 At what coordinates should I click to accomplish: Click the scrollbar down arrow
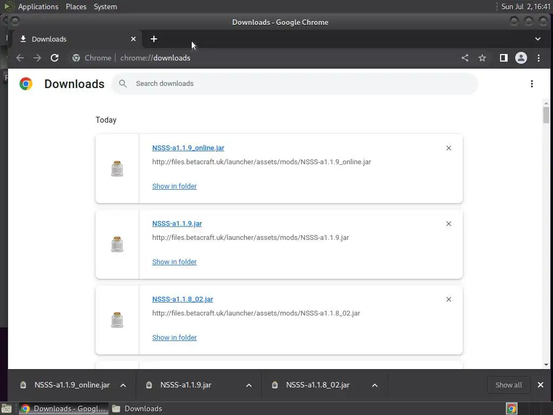(x=546, y=365)
